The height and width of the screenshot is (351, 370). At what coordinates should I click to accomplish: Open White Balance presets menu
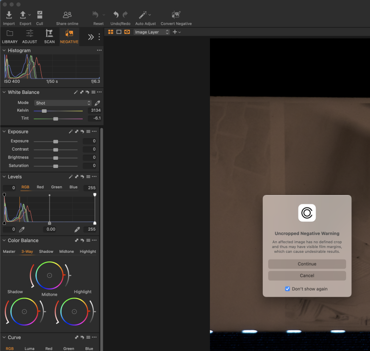tap(93, 92)
